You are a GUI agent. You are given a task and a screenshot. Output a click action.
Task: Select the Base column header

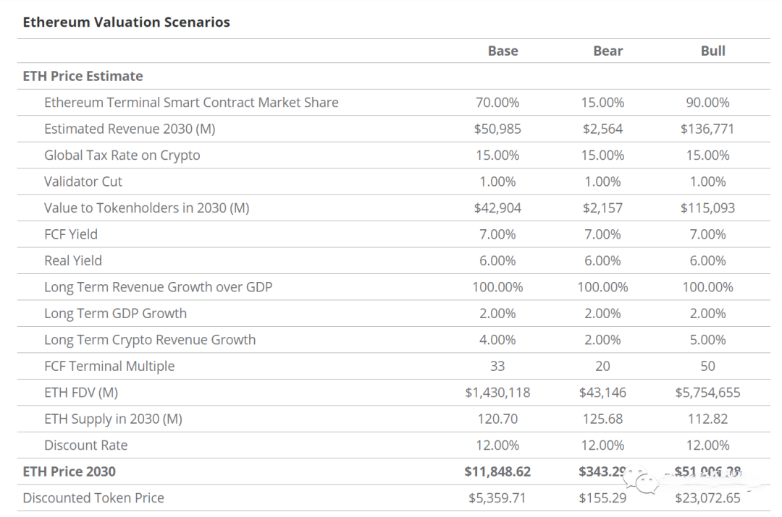[503, 51]
